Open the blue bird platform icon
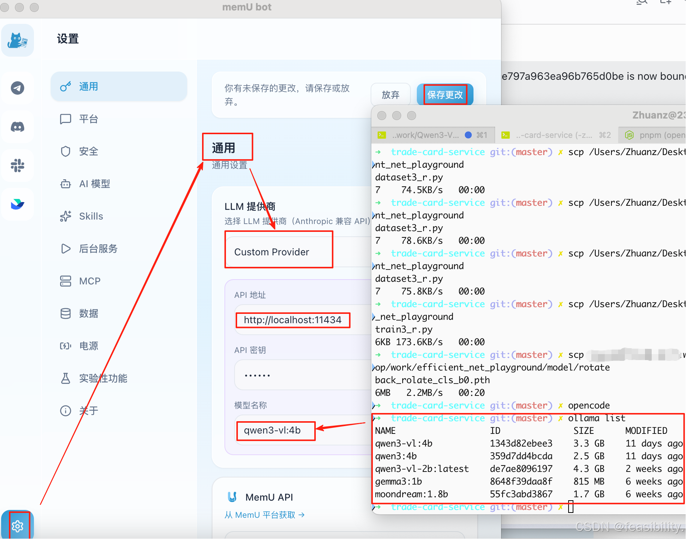Screen dimensions: 686x539 pyautogui.click(x=18, y=204)
